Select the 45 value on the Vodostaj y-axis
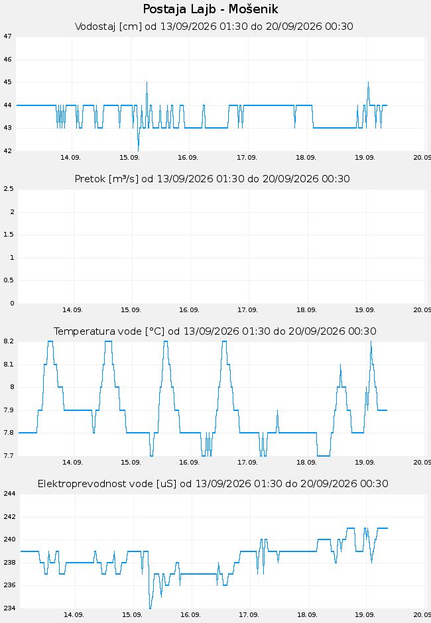Image resolution: width=431 pixels, height=623 pixels. (7, 82)
